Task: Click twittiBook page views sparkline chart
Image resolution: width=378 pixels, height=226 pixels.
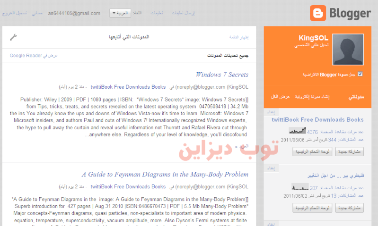Action: click(298, 131)
